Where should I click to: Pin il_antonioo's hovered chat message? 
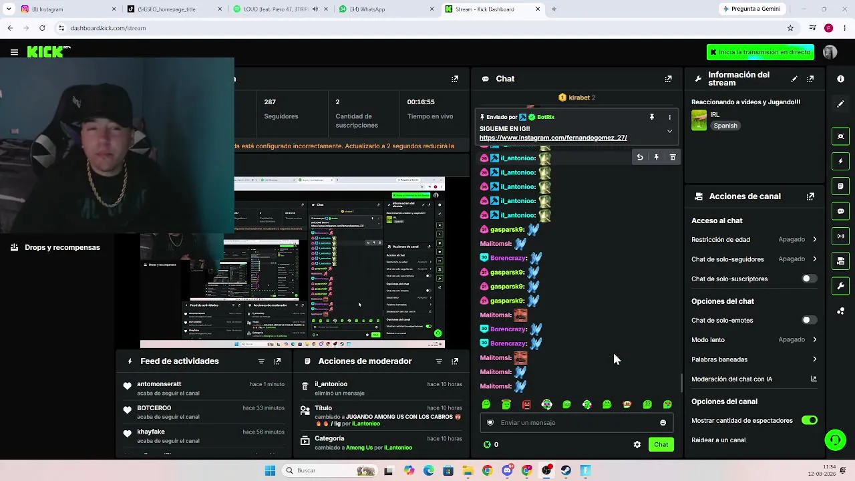coord(656,157)
